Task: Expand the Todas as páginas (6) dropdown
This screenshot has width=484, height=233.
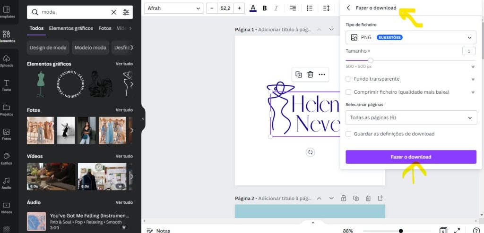Action: click(411, 117)
